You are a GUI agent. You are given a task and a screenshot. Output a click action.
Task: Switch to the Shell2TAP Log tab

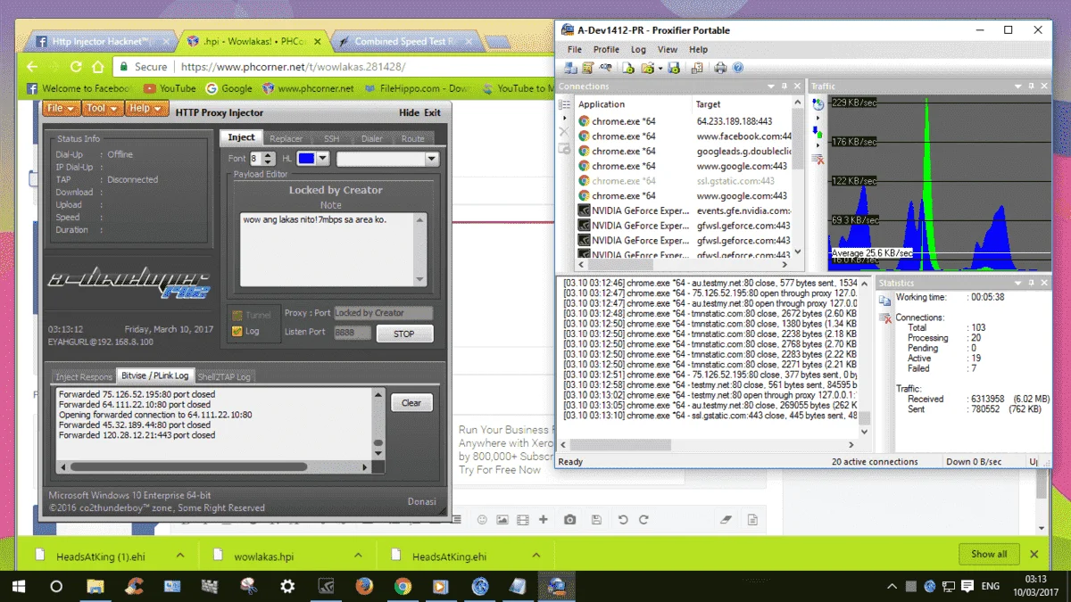point(224,376)
